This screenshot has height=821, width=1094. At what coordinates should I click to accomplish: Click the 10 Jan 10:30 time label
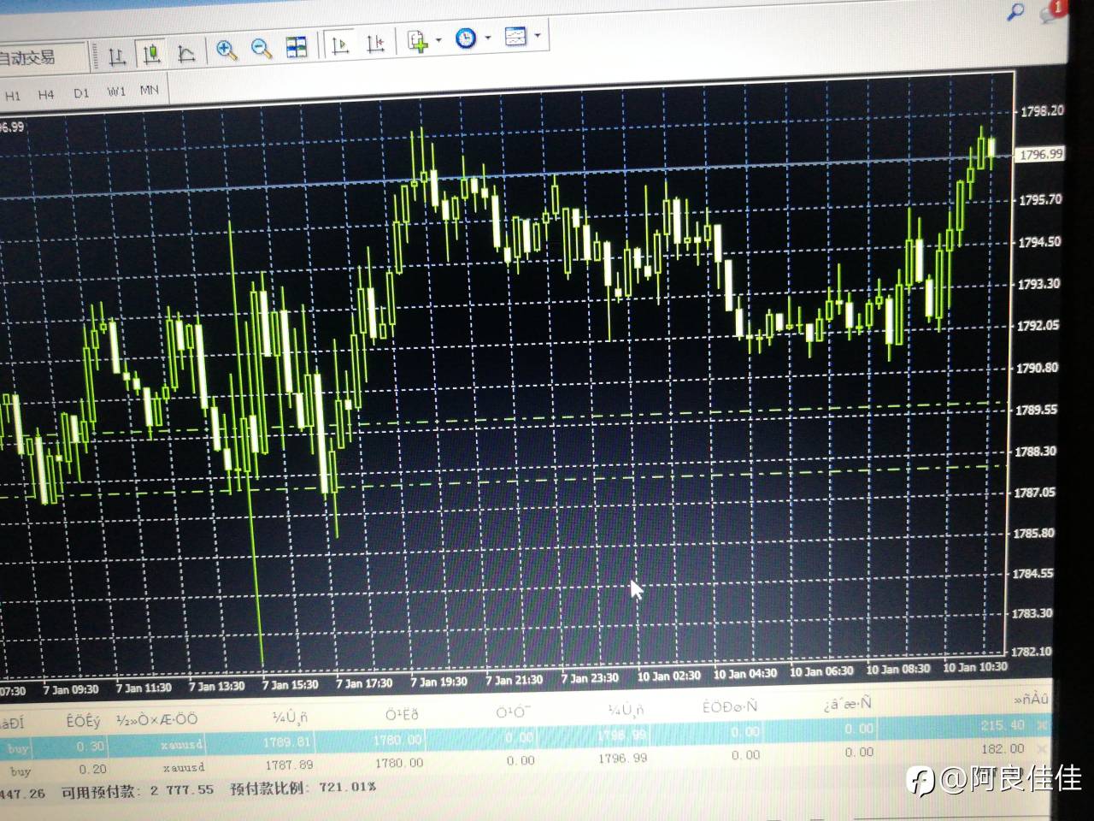[x=974, y=667]
